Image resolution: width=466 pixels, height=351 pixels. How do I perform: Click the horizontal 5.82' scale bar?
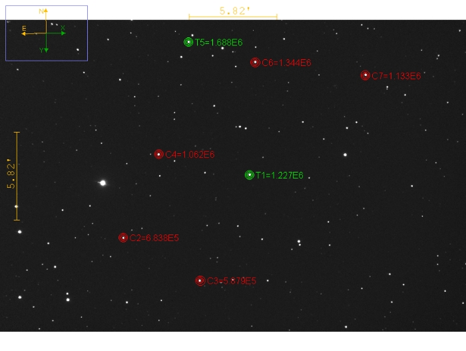pyautogui.click(x=233, y=17)
